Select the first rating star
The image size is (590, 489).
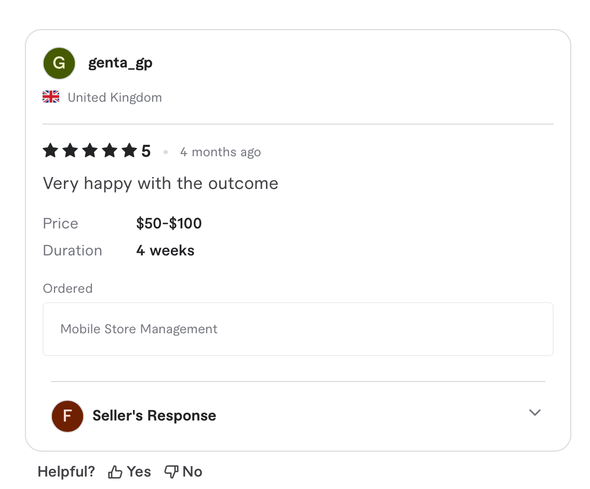click(50, 151)
